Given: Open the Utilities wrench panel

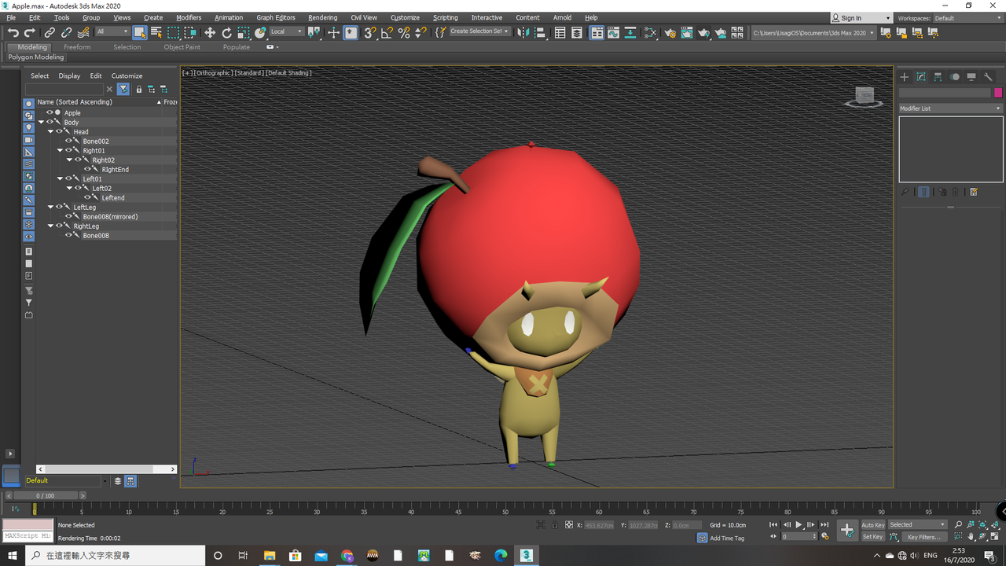Looking at the screenshot, I should click(x=989, y=77).
